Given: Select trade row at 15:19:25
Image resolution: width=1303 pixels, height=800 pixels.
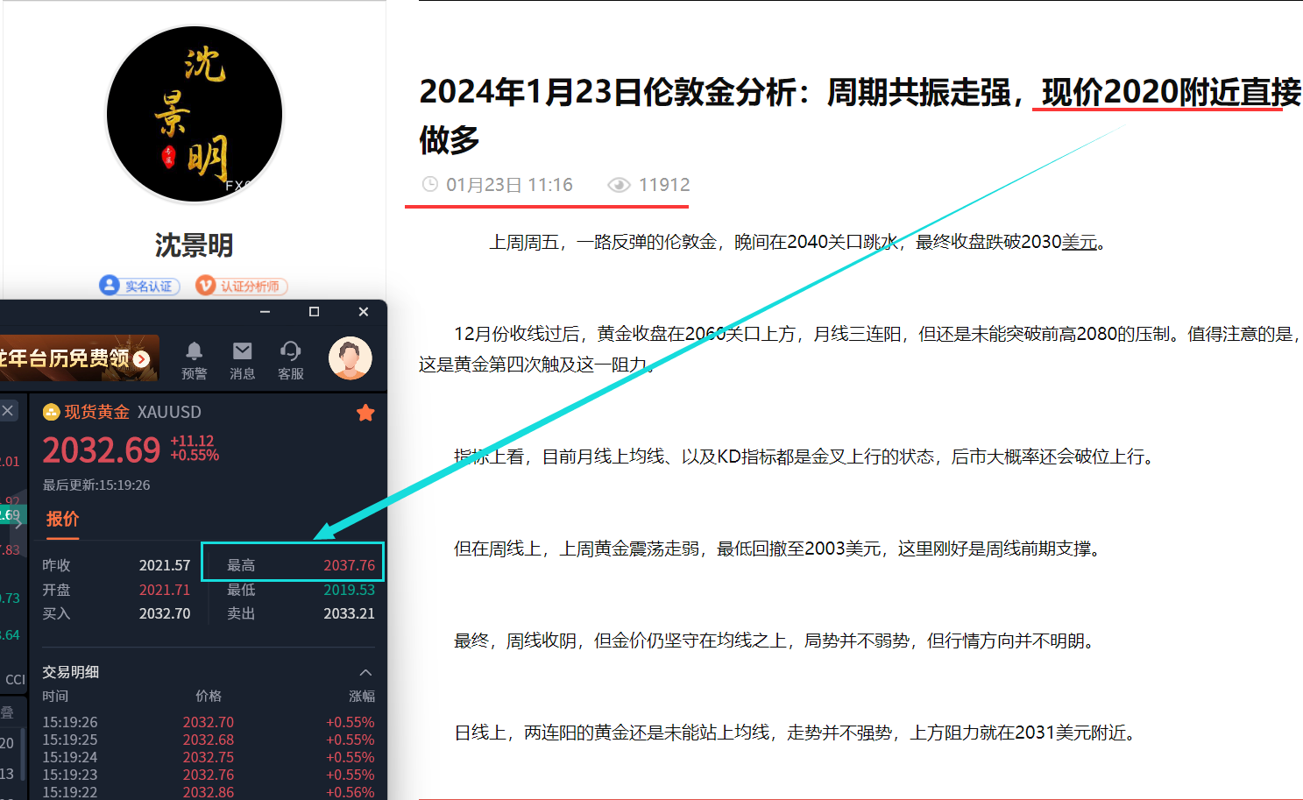Looking at the screenshot, I should (209, 740).
